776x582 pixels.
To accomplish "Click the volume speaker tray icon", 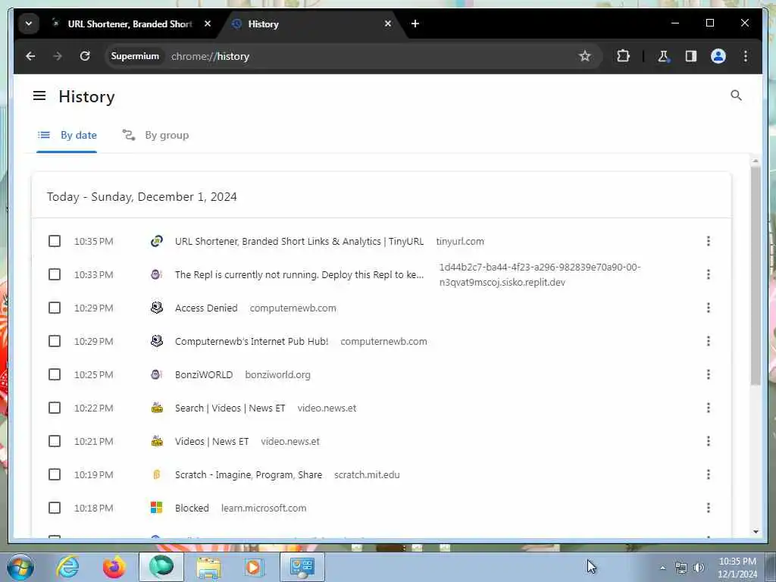I will pos(698,568).
